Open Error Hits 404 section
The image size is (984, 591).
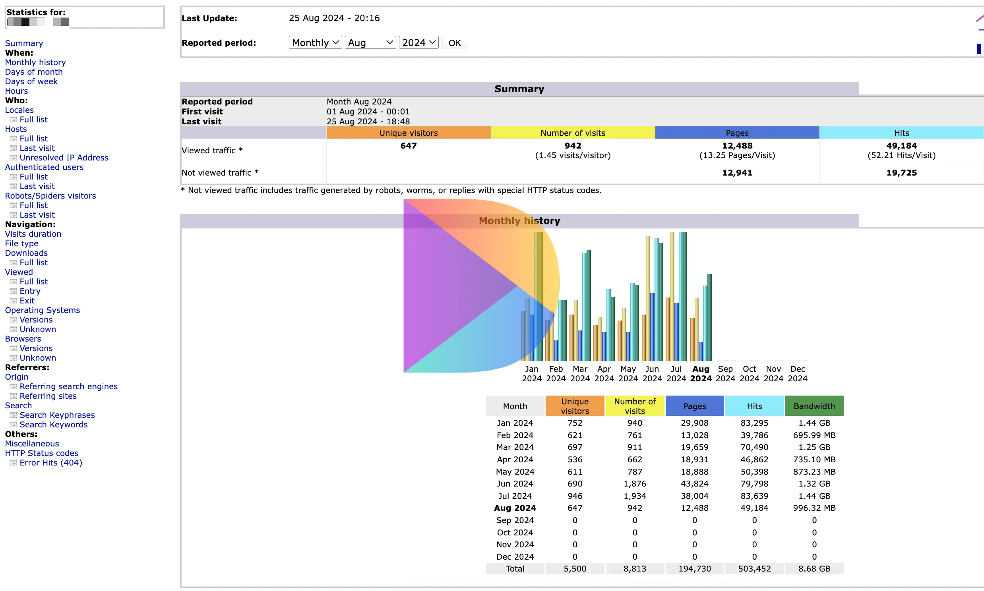coord(49,462)
